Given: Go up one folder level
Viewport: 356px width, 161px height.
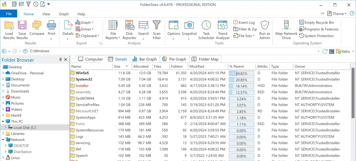Looking at the screenshot, I should (25, 51).
